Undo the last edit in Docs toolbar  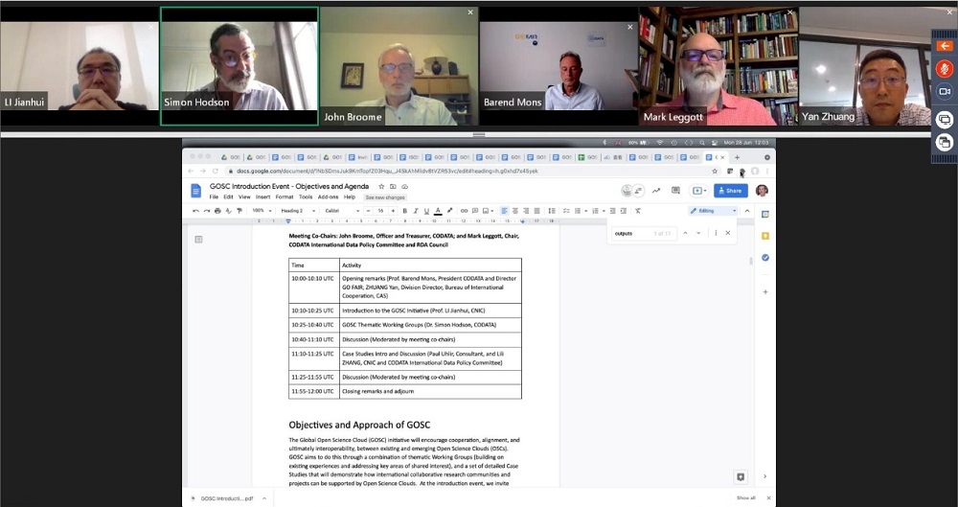pyautogui.click(x=195, y=211)
